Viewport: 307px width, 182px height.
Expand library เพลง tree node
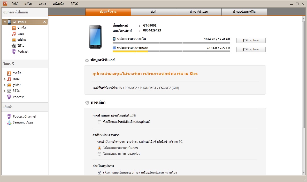click(5, 79)
